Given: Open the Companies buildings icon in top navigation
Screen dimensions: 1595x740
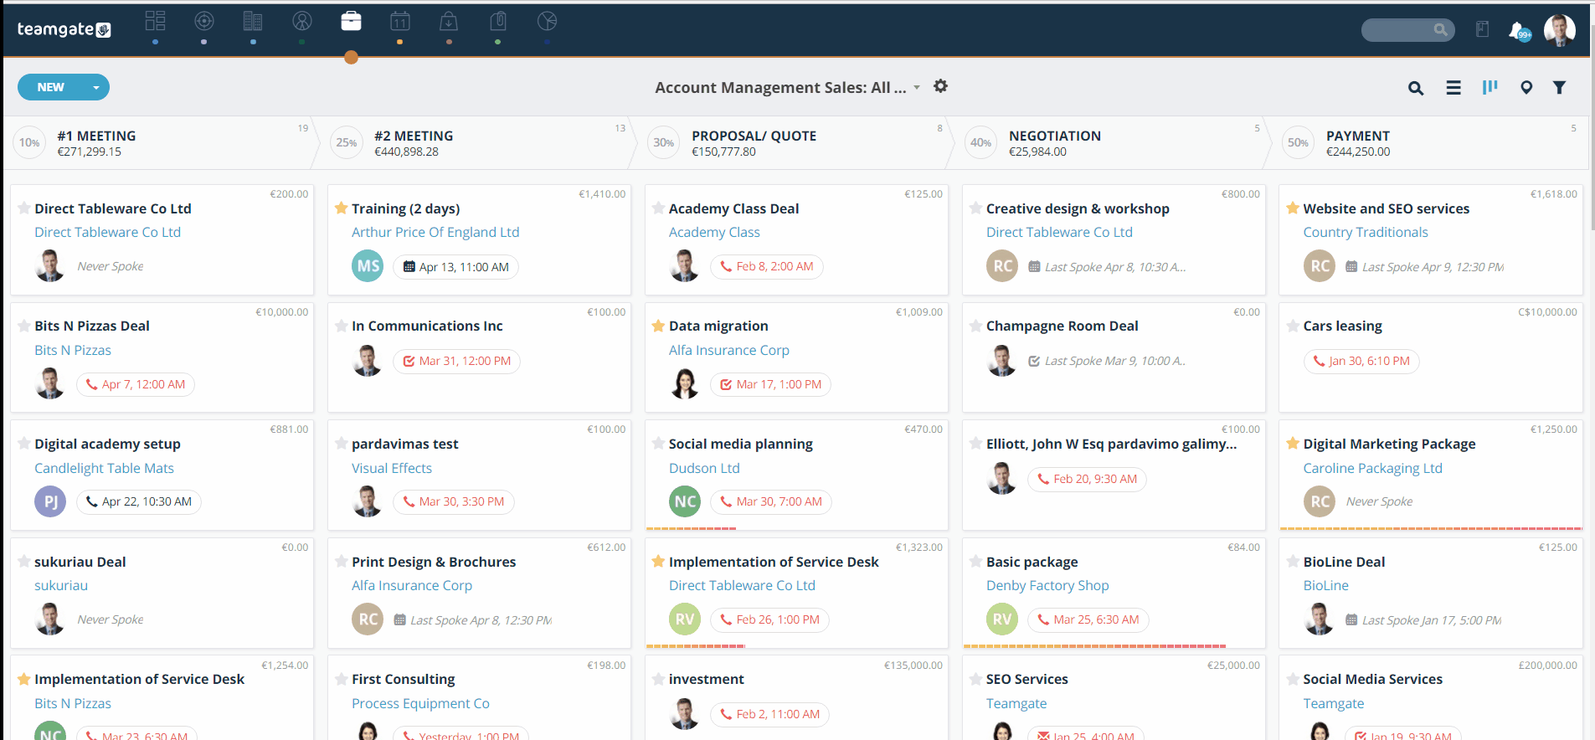Looking at the screenshot, I should point(253,21).
